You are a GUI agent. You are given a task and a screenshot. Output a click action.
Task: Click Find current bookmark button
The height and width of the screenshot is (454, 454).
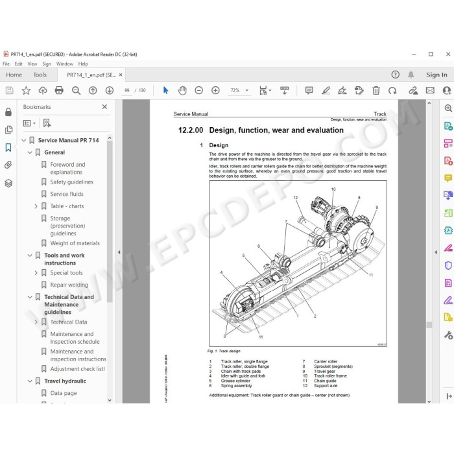pos(47,123)
